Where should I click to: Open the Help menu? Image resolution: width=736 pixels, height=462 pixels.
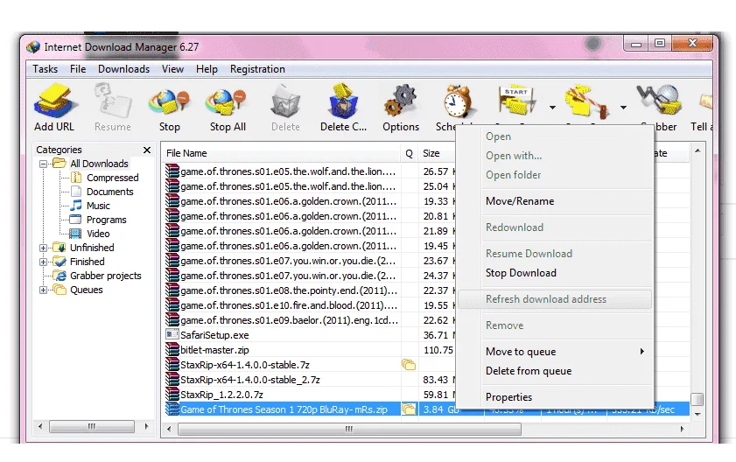(x=207, y=69)
